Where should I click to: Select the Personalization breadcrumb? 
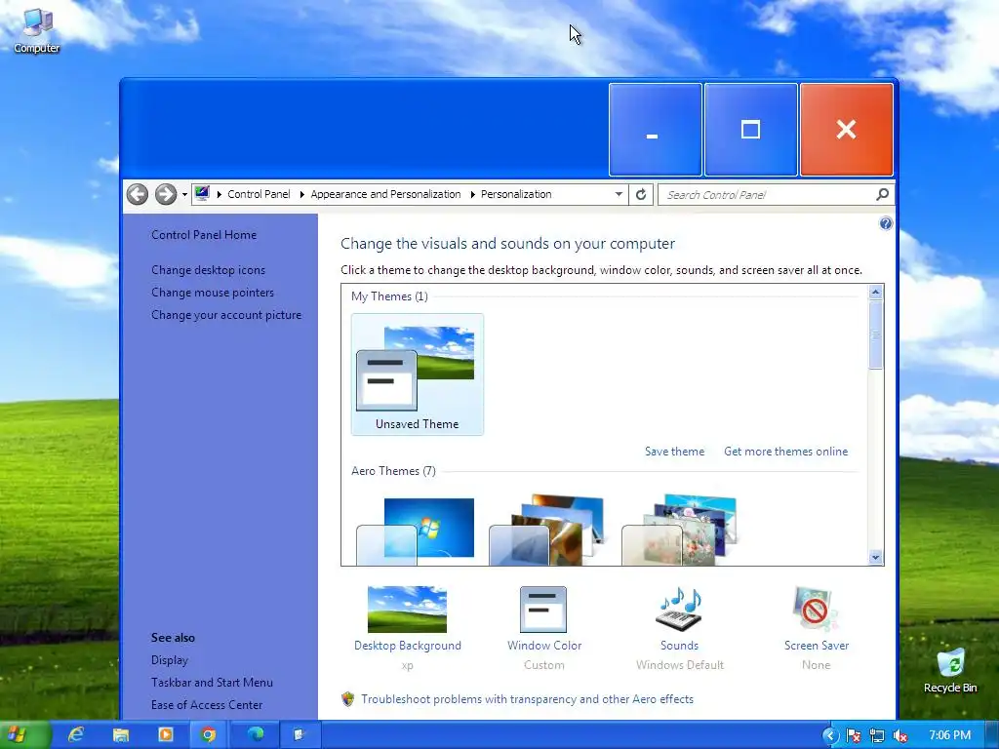(516, 194)
